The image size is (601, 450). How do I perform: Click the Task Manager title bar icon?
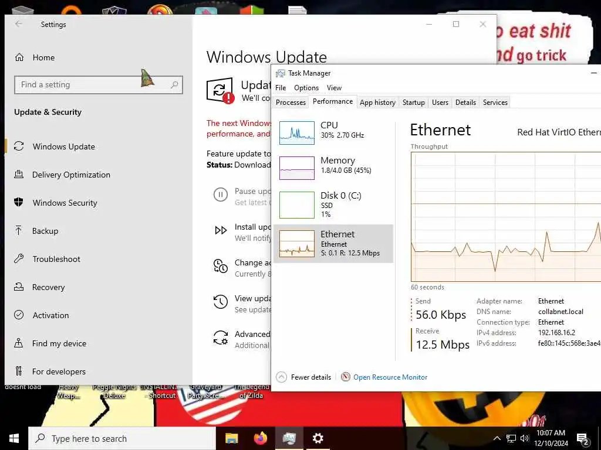(x=281, y=73)
